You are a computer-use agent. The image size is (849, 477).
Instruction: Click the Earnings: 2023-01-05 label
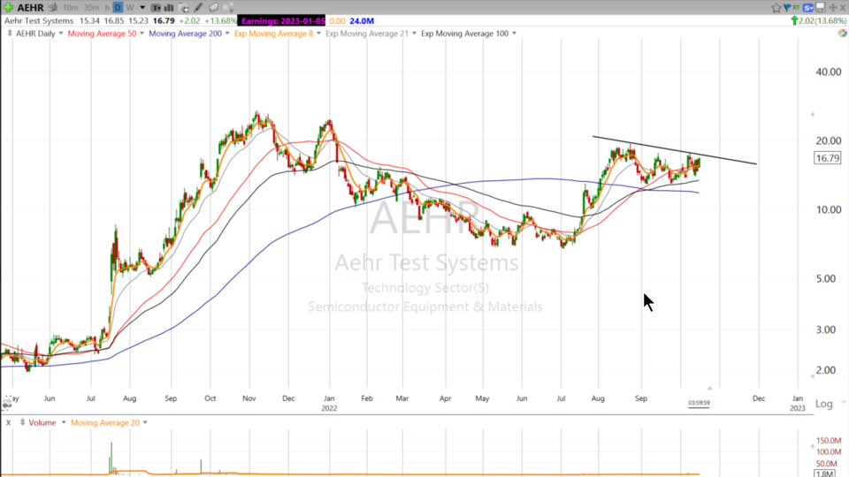[282, 20]
